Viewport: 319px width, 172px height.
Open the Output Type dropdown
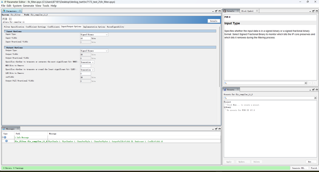click(94, 51)
